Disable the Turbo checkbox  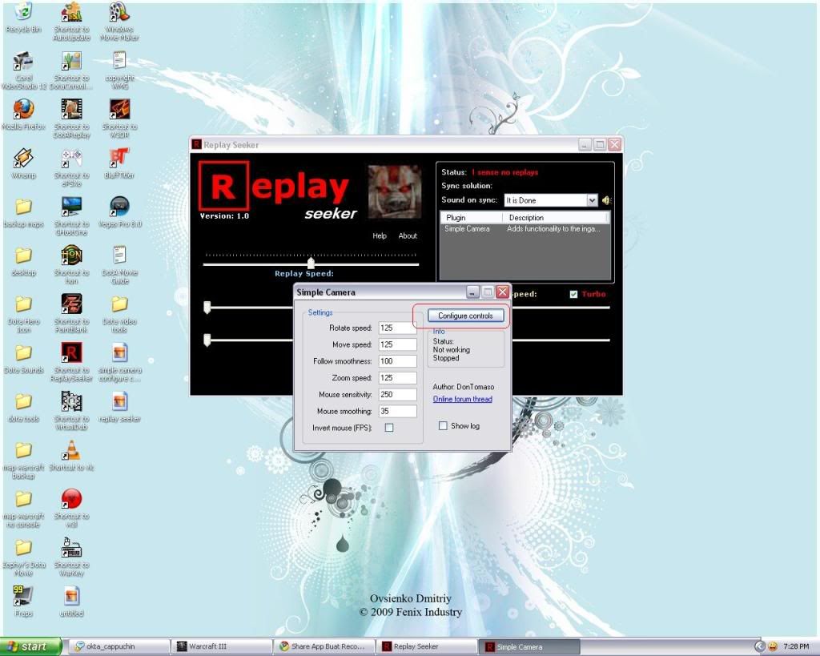click(x=573, y=295)
